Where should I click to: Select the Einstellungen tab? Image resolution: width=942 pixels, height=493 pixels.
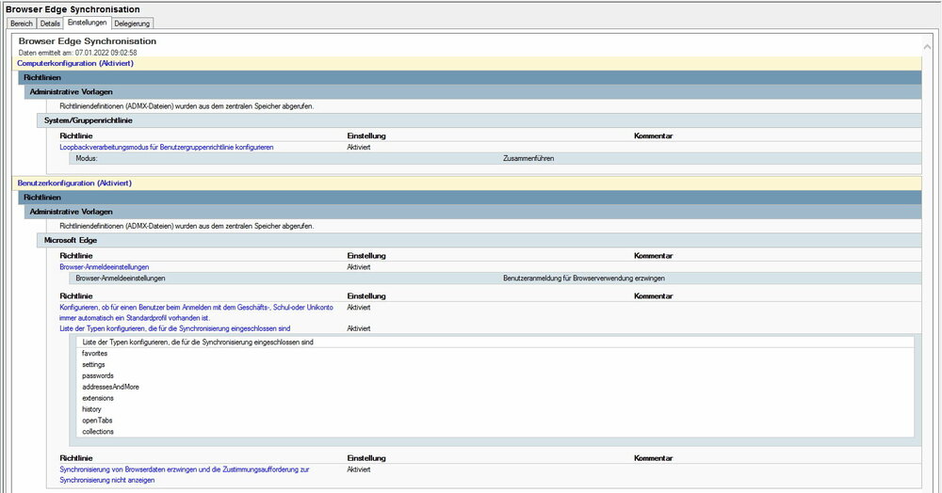pyautogui.click(x=87, y=23)
